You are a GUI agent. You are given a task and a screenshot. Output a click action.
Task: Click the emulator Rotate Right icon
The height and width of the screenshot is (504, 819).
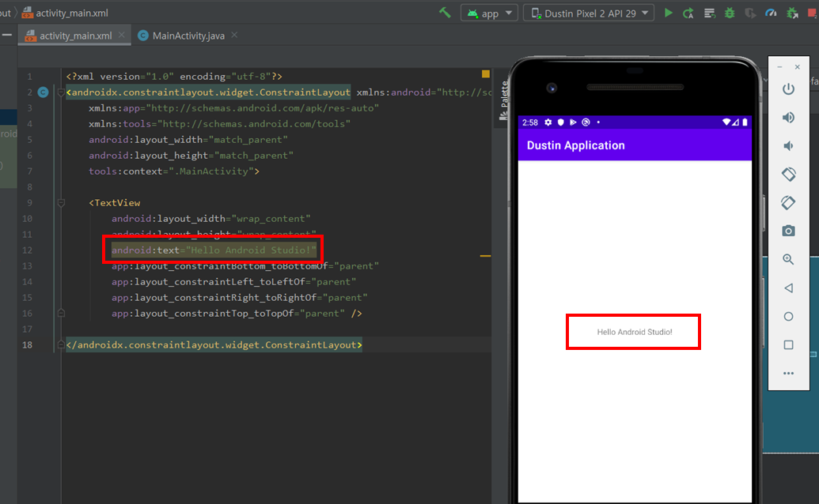click(788, 202)
